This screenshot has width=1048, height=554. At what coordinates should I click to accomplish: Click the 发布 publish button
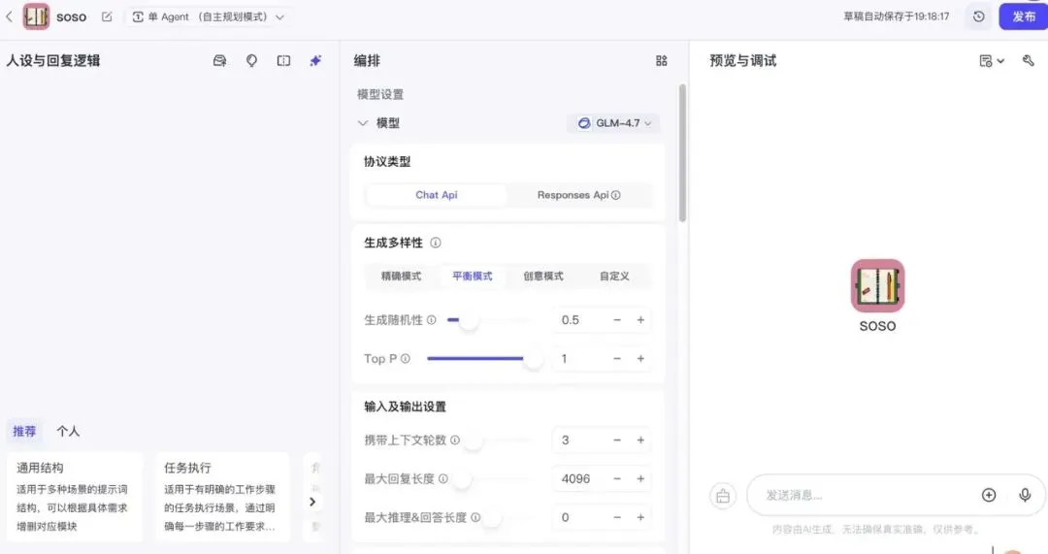1024,16
